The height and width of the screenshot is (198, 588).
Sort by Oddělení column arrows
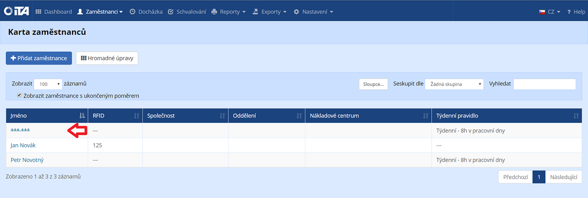coord(299,116)
